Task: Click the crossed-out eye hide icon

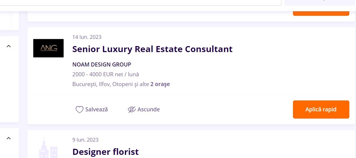Action: [x=132, y=110]
